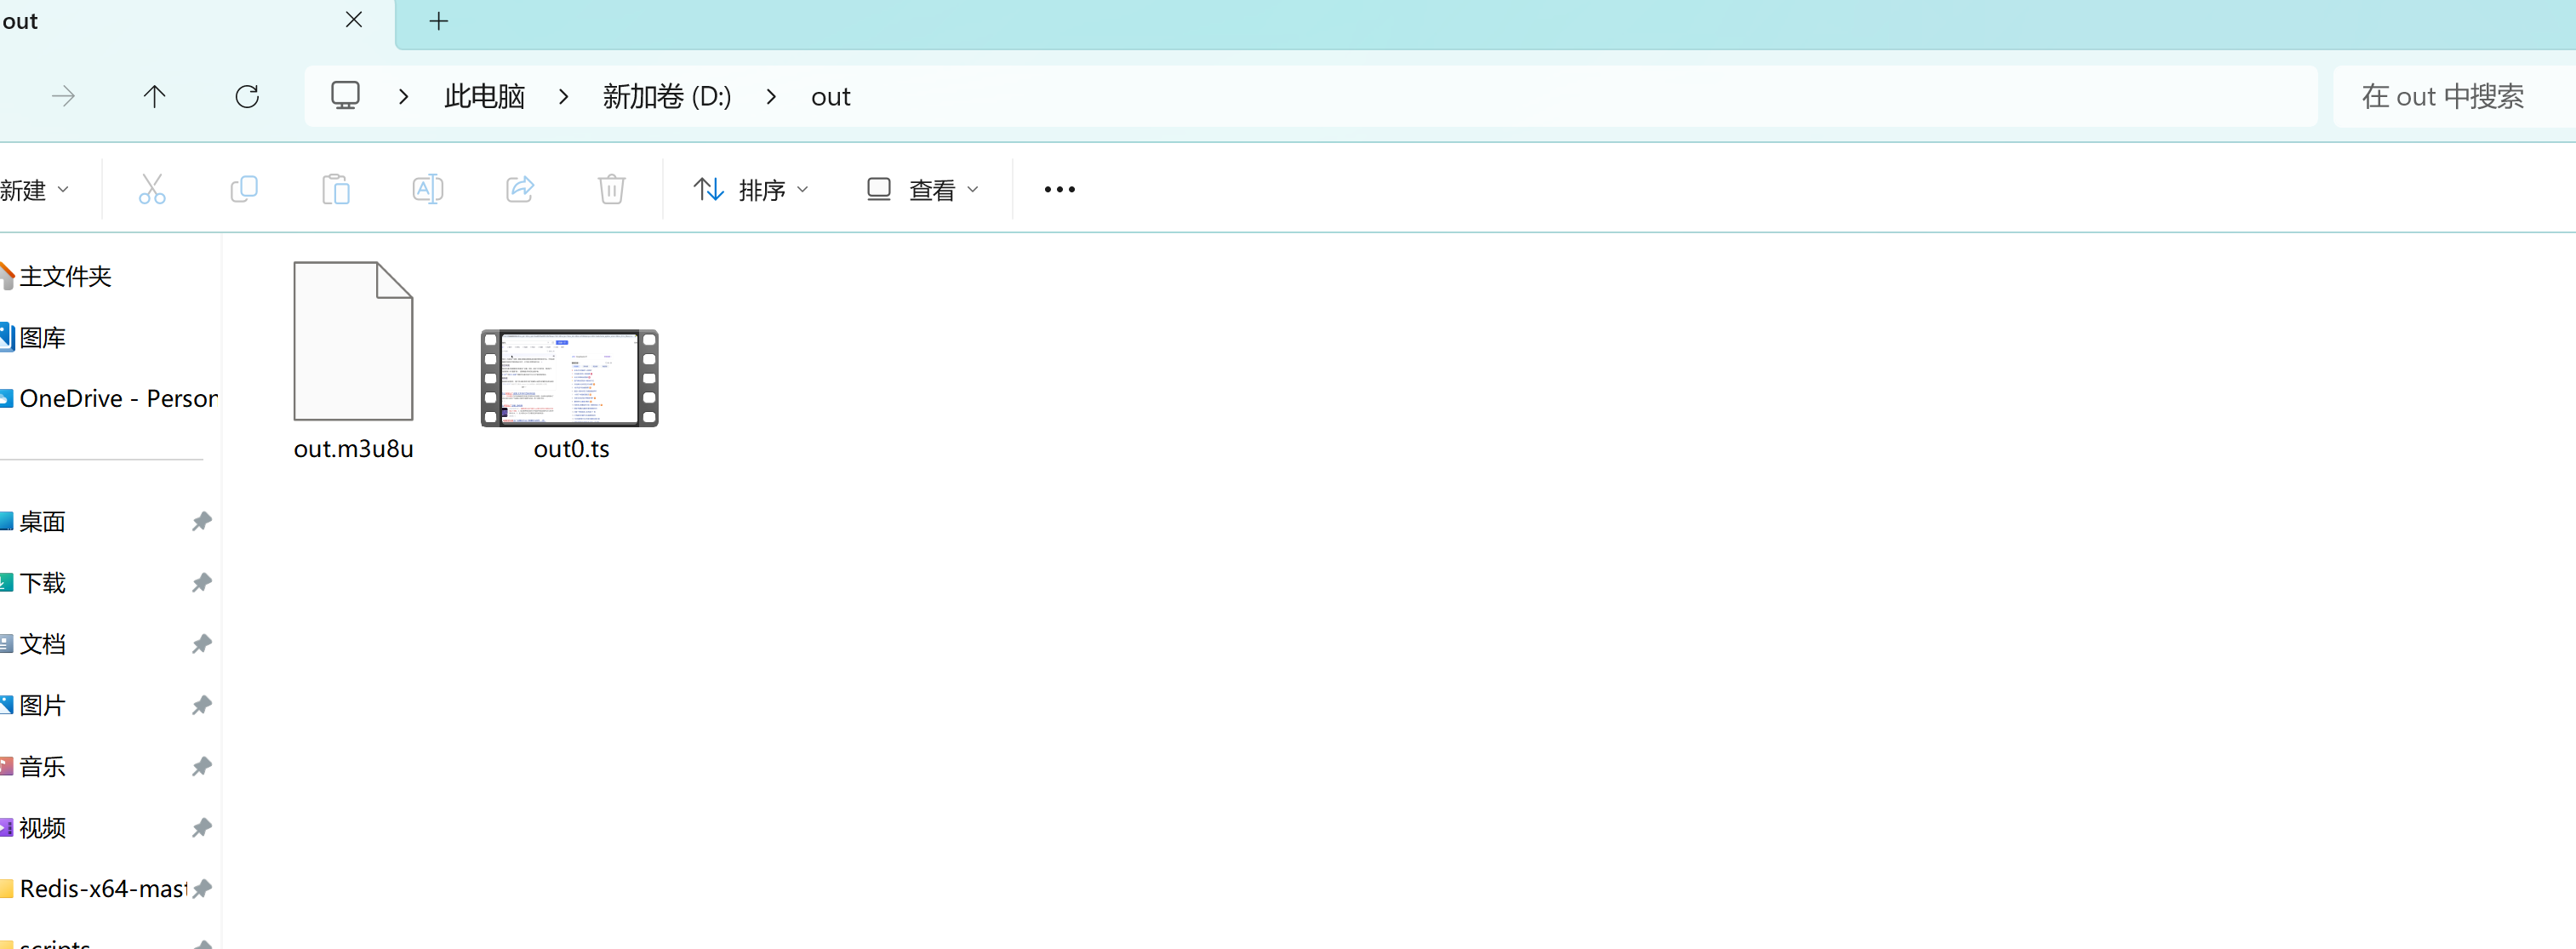Expand the 新建 new item menu

(35, 189)
